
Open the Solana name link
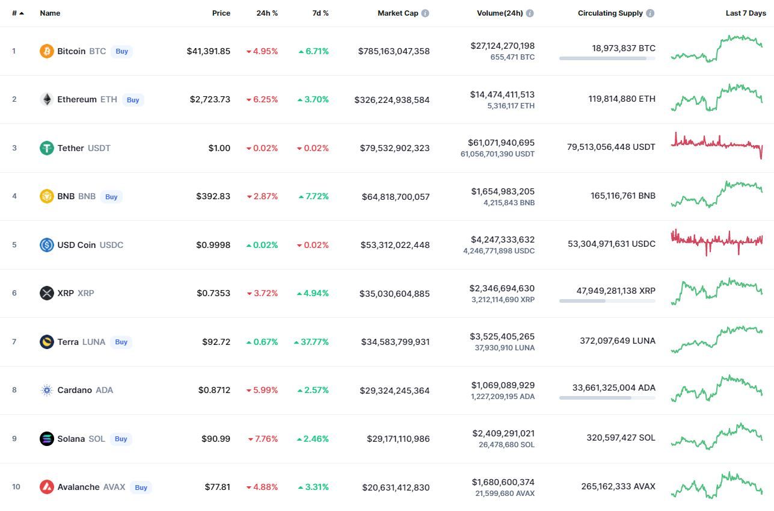(71, 439)
